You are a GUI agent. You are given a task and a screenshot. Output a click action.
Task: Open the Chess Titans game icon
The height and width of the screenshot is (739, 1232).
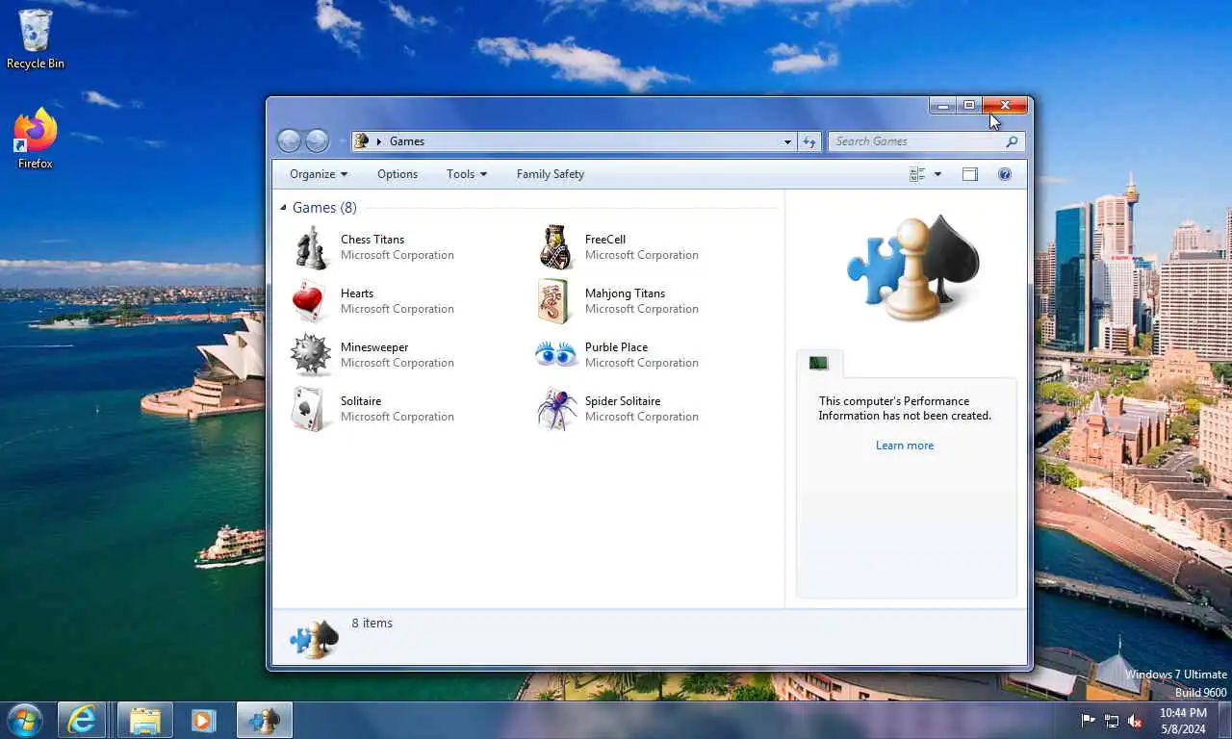(x=312, y=248)
